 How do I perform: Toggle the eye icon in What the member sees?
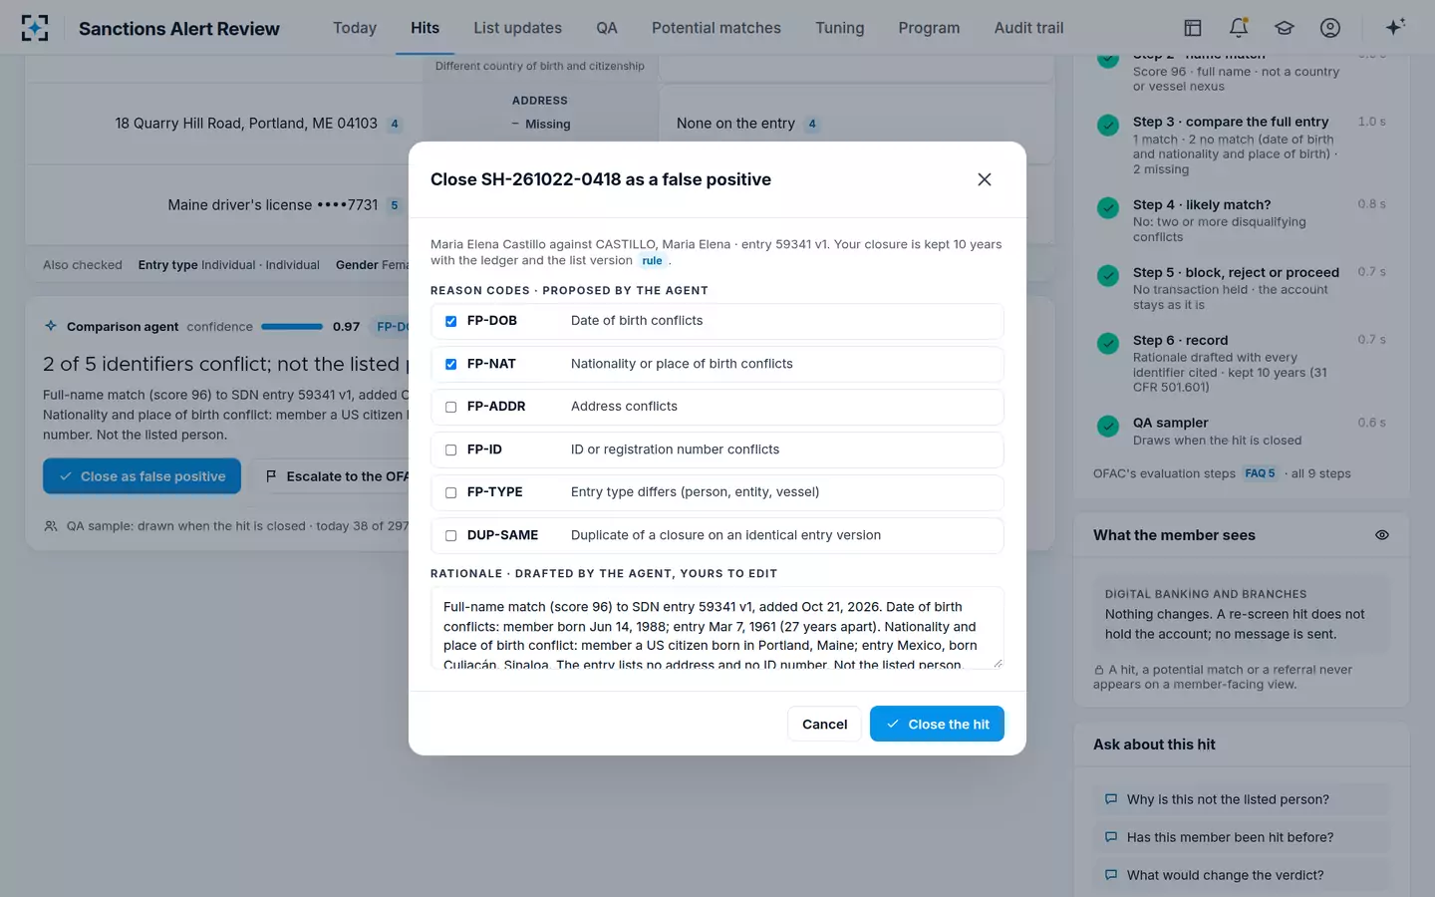click(1382, 535)
